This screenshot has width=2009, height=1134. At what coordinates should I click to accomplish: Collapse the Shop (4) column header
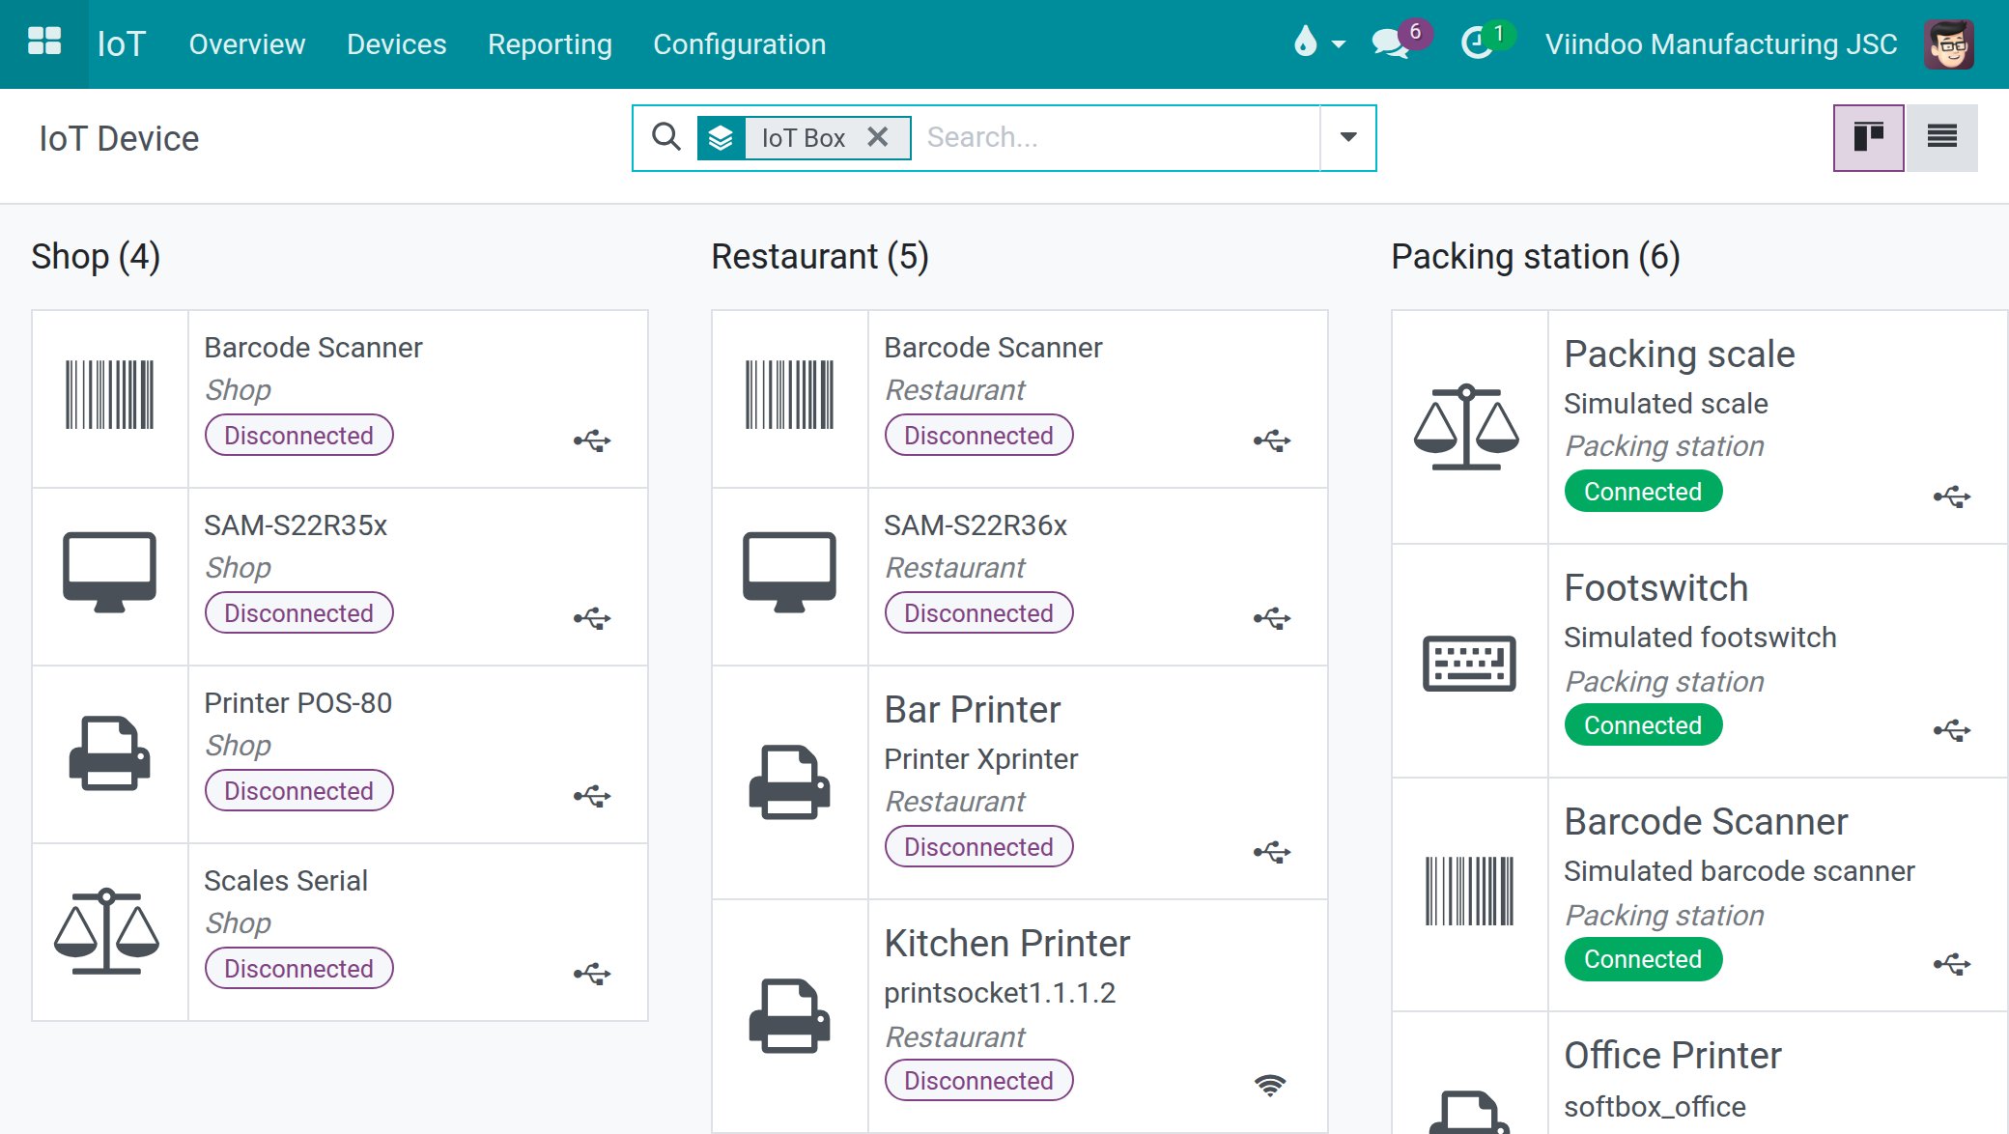tap(96, 257)
